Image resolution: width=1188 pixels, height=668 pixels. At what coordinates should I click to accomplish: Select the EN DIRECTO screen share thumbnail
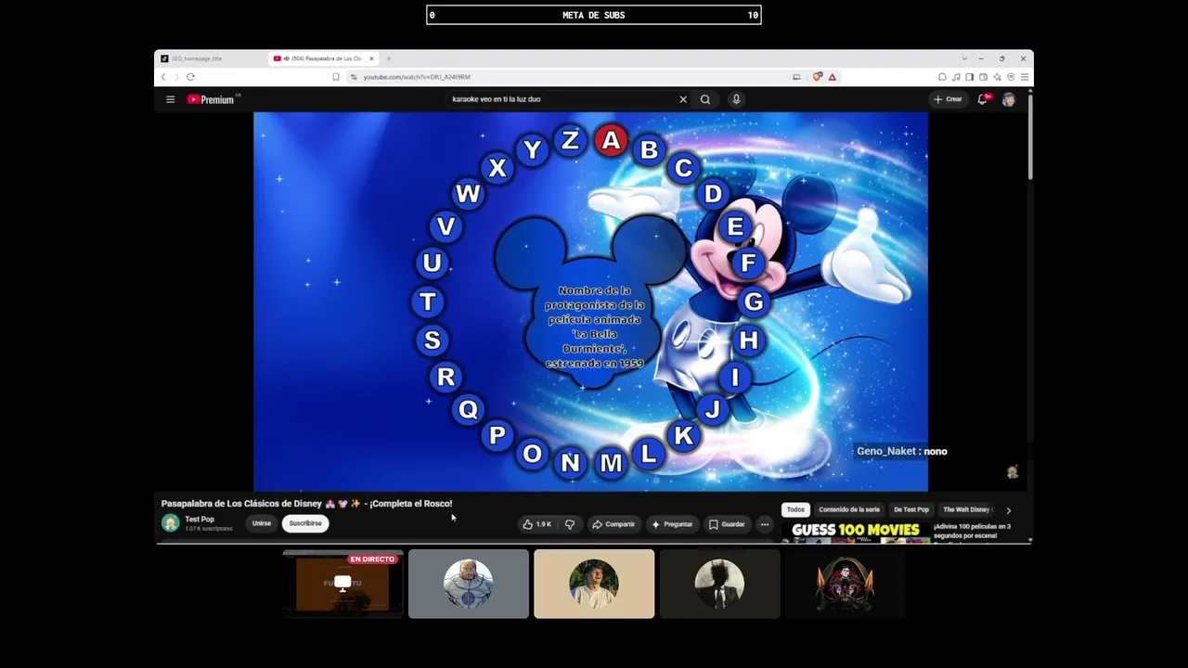[343, 584]
